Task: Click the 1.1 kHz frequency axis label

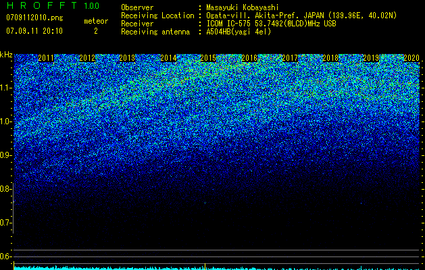Action: pyautogui.click(x=6, y=88)
